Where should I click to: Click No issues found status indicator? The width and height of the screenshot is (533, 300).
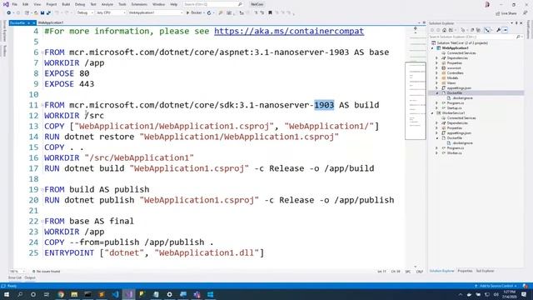pos(47,272)
